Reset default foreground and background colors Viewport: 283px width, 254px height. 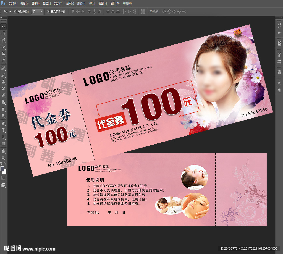coord(1,164)
